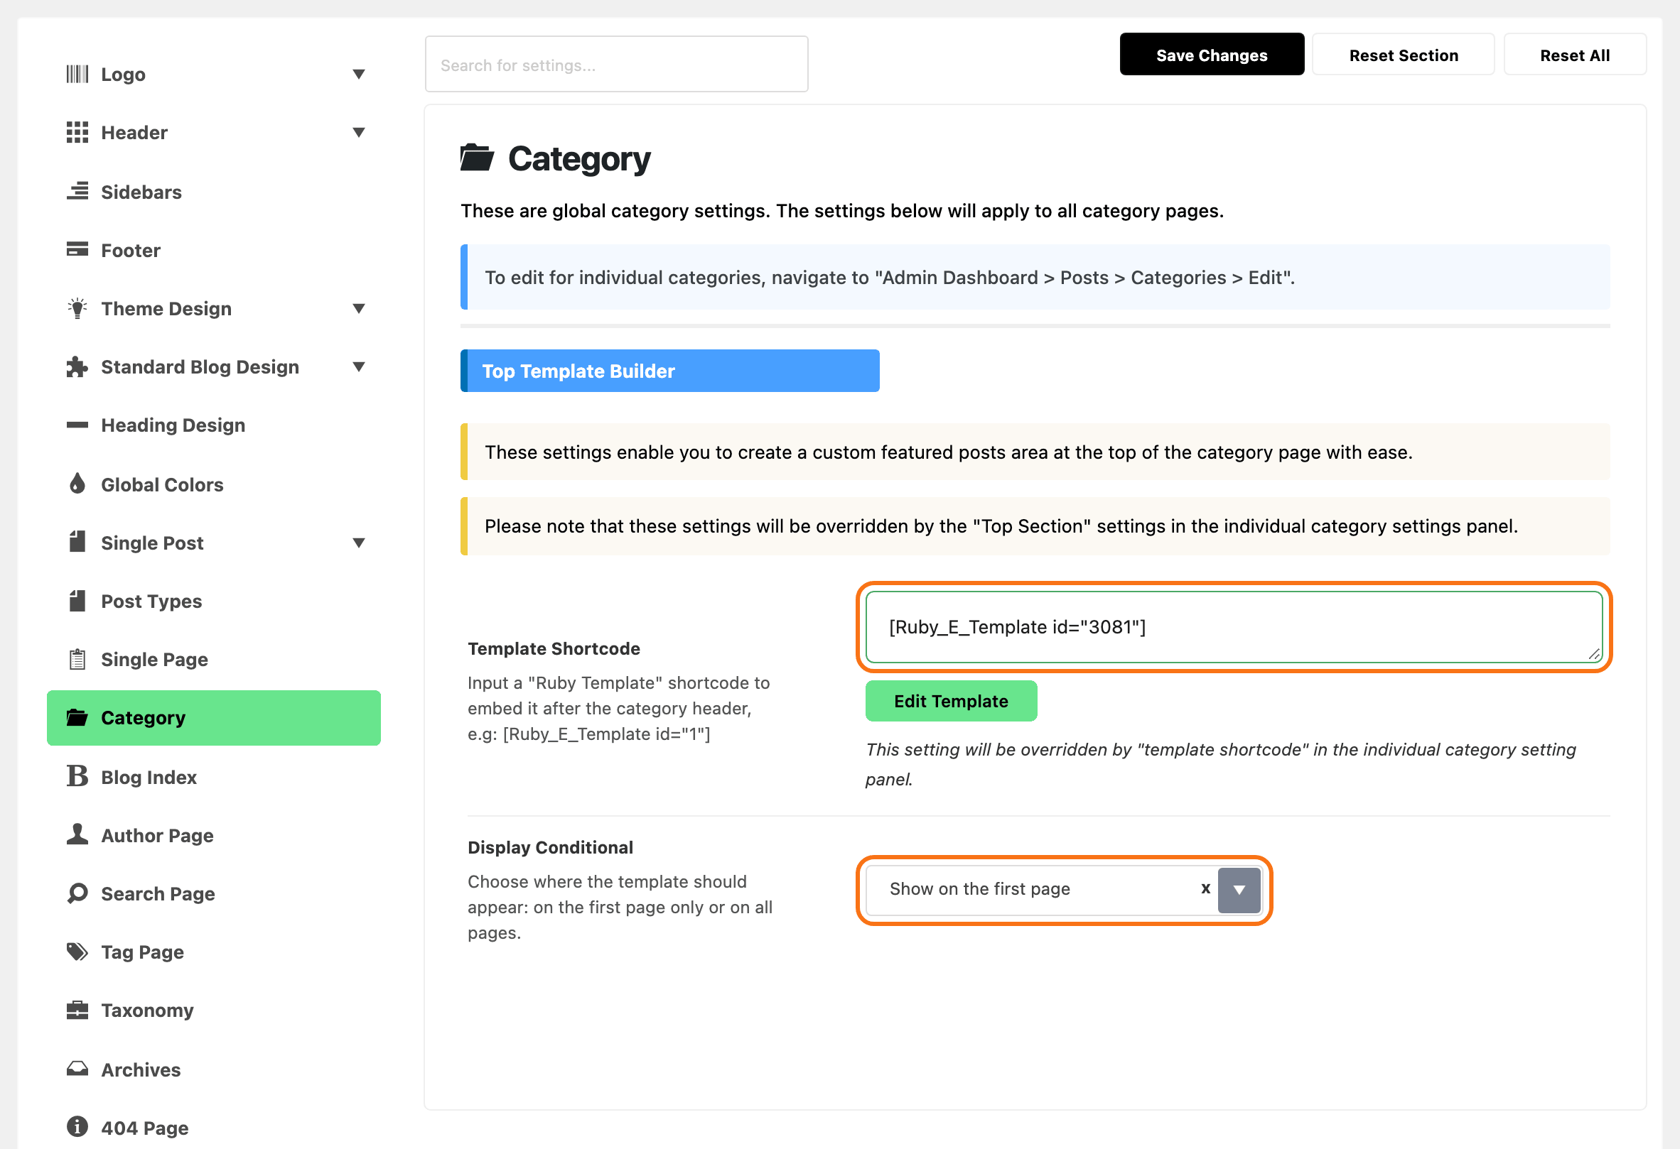Open the Display Conditional dropdown arrow

pos(1239,890)
